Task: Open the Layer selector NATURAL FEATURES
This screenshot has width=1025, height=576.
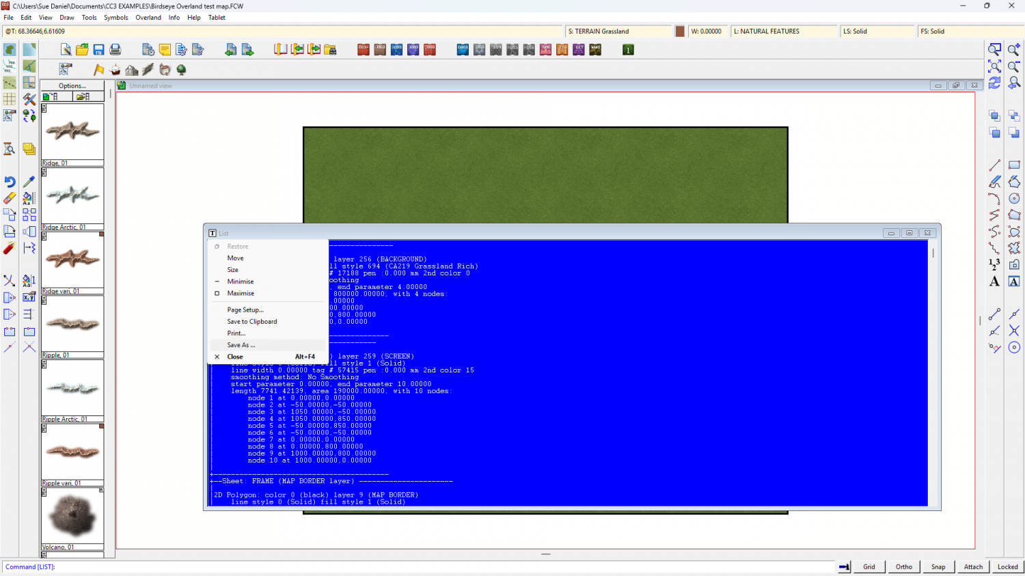Action: (x=784, y=31)
